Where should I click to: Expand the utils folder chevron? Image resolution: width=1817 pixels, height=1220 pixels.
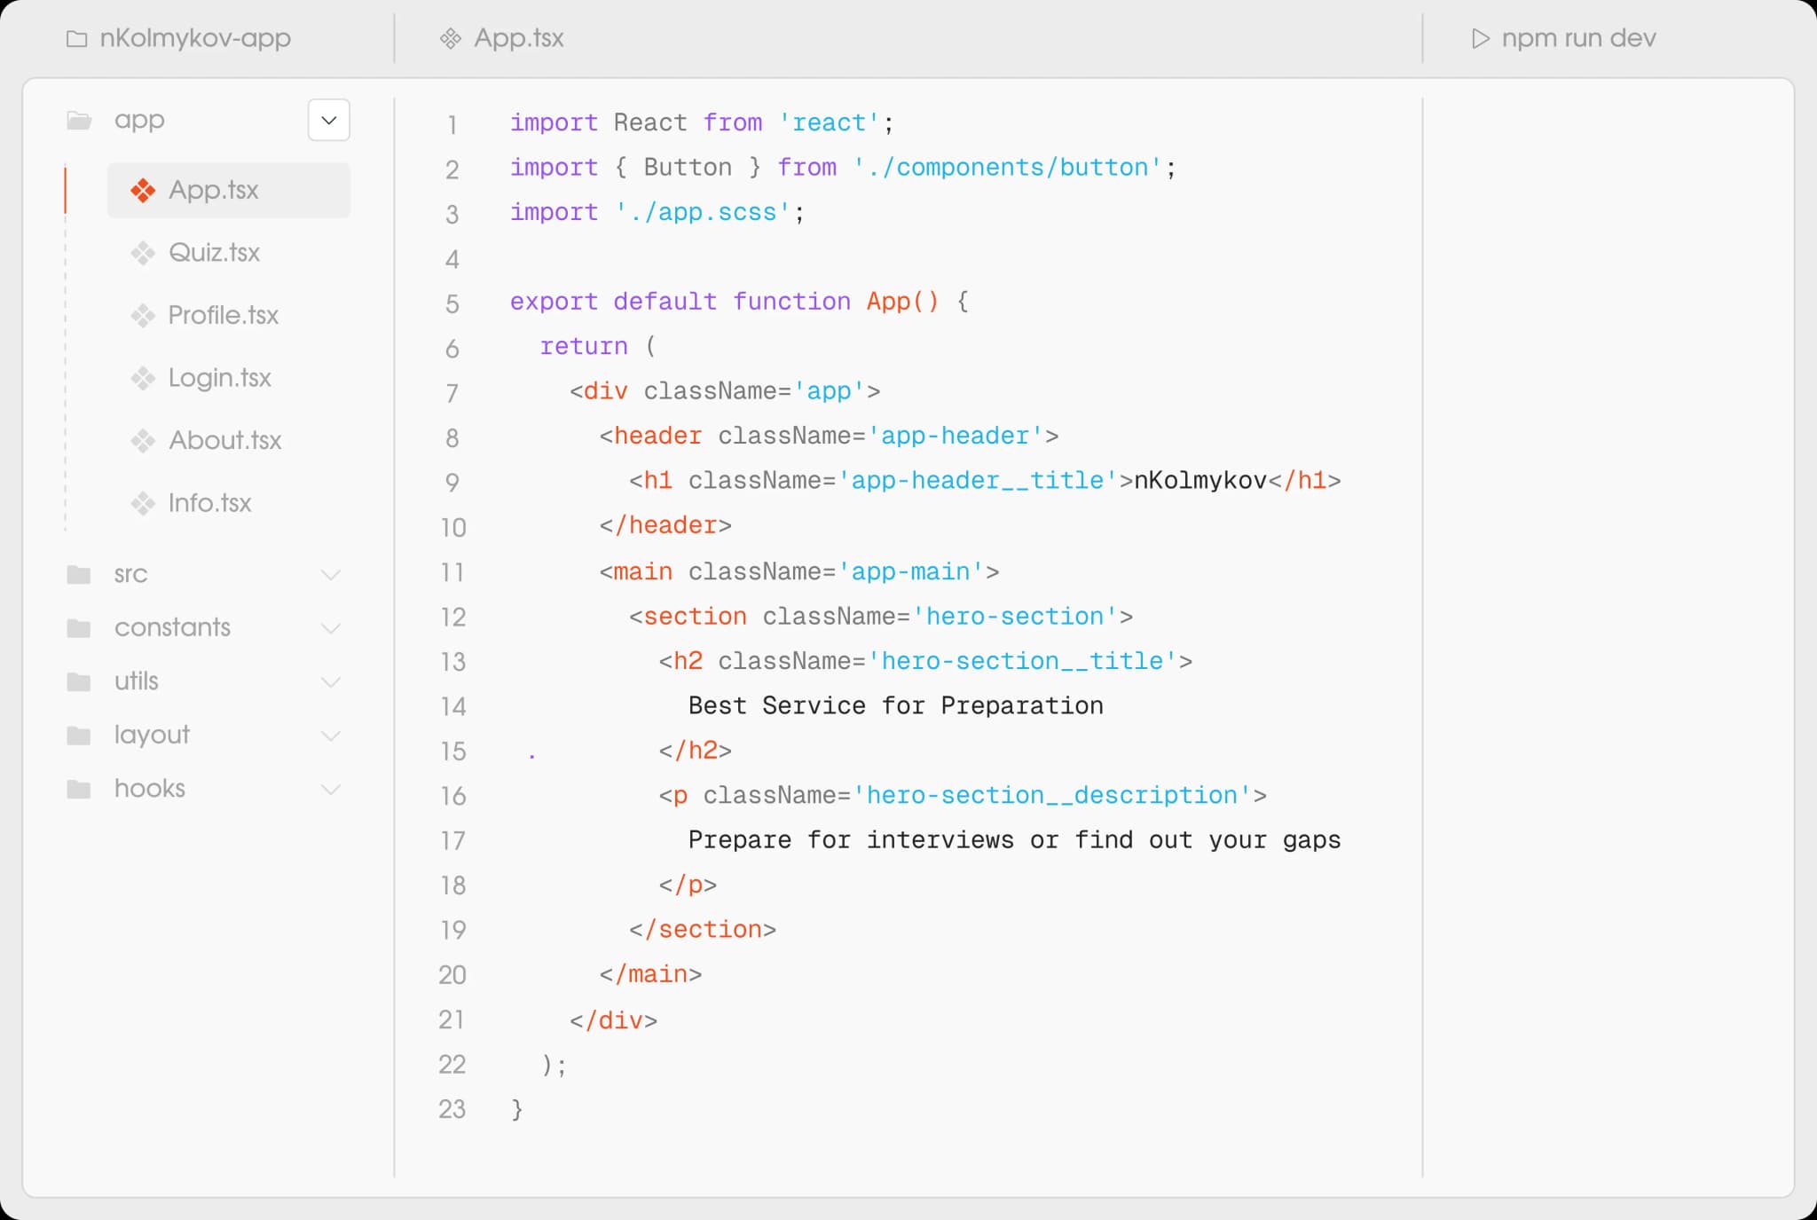(x=330, y=681)
